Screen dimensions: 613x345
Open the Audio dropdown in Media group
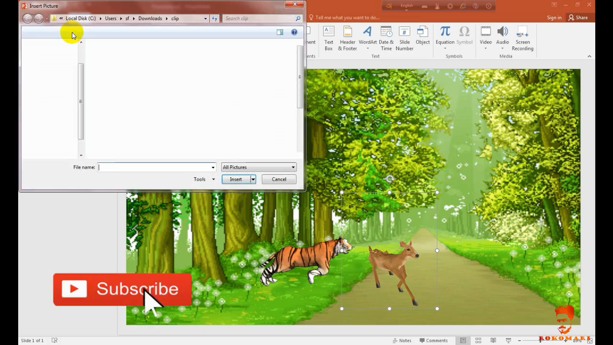pyautogui.click(x=502, y=38)
